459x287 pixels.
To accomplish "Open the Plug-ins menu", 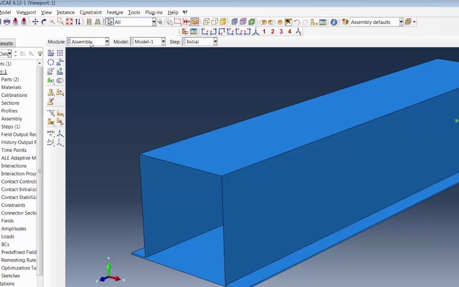I will [153, 12].
